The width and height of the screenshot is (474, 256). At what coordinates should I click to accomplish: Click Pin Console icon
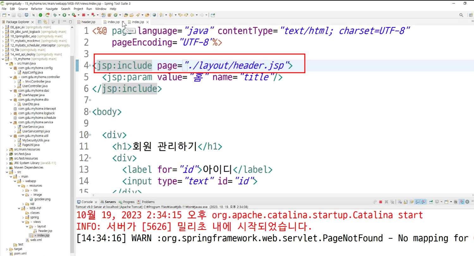pyautogui.click(x=431, y=202)
